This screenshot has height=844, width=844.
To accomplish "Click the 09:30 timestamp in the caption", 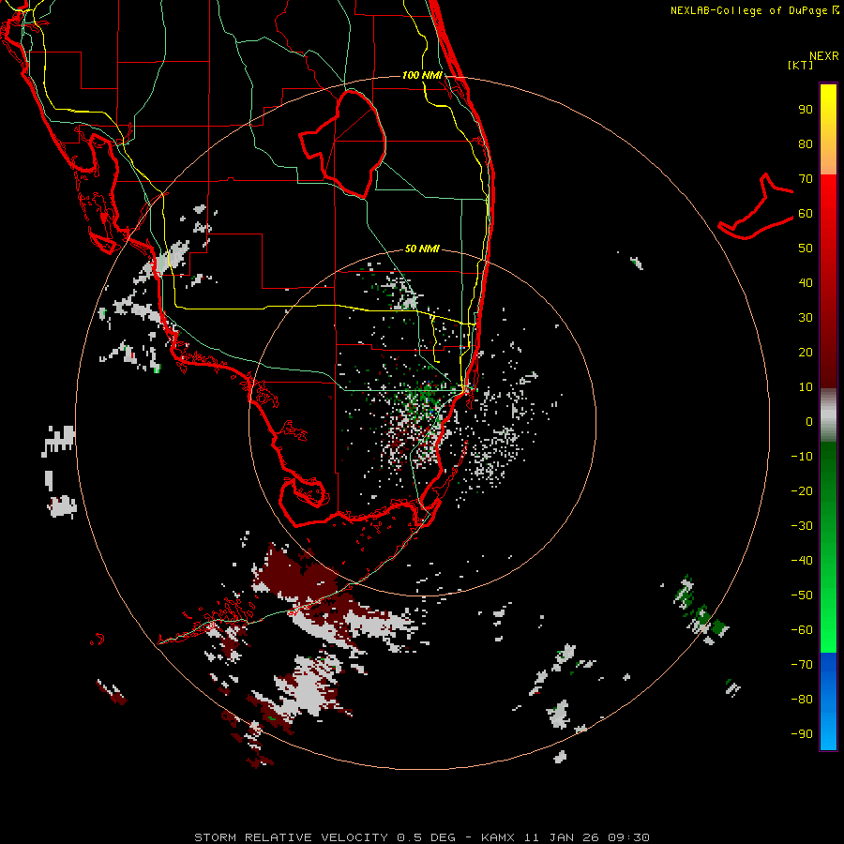I will click(628, 837).
